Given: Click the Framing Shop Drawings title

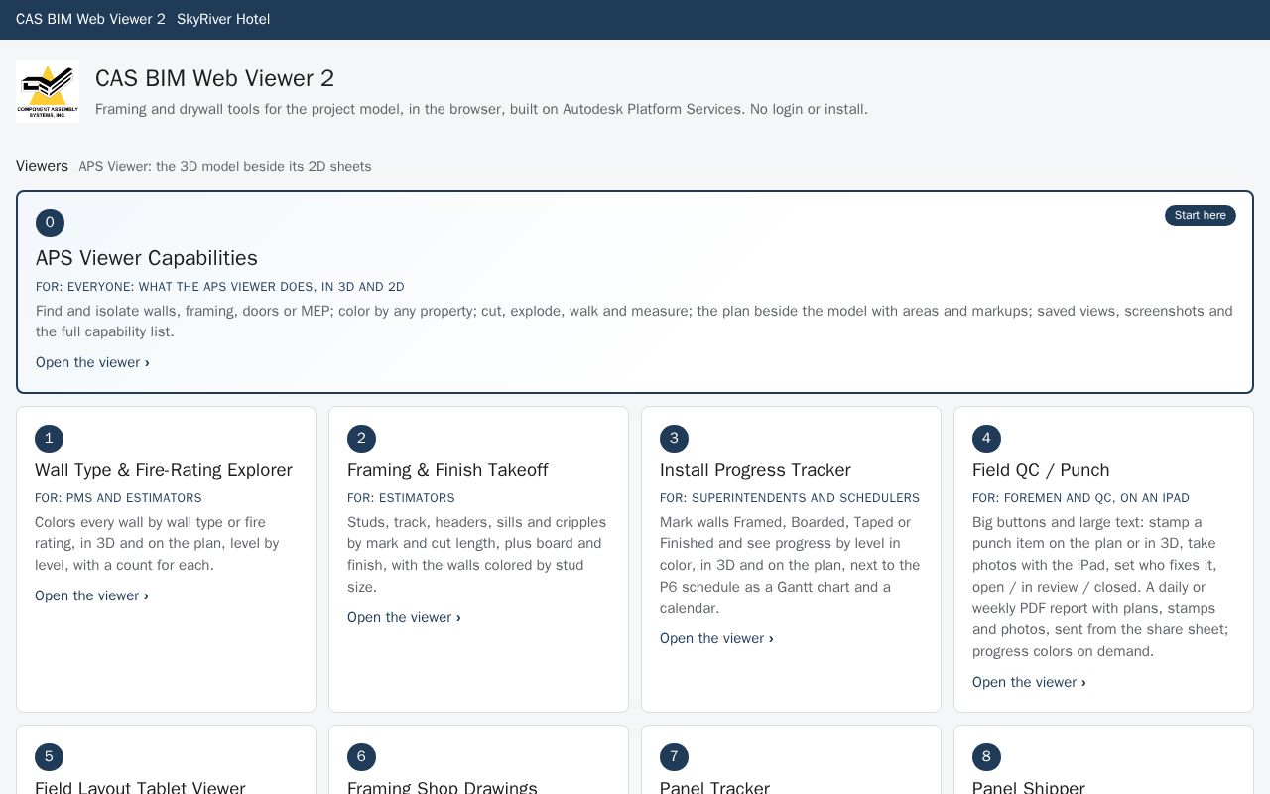Looking at the screenshot, I should (443, 787).
